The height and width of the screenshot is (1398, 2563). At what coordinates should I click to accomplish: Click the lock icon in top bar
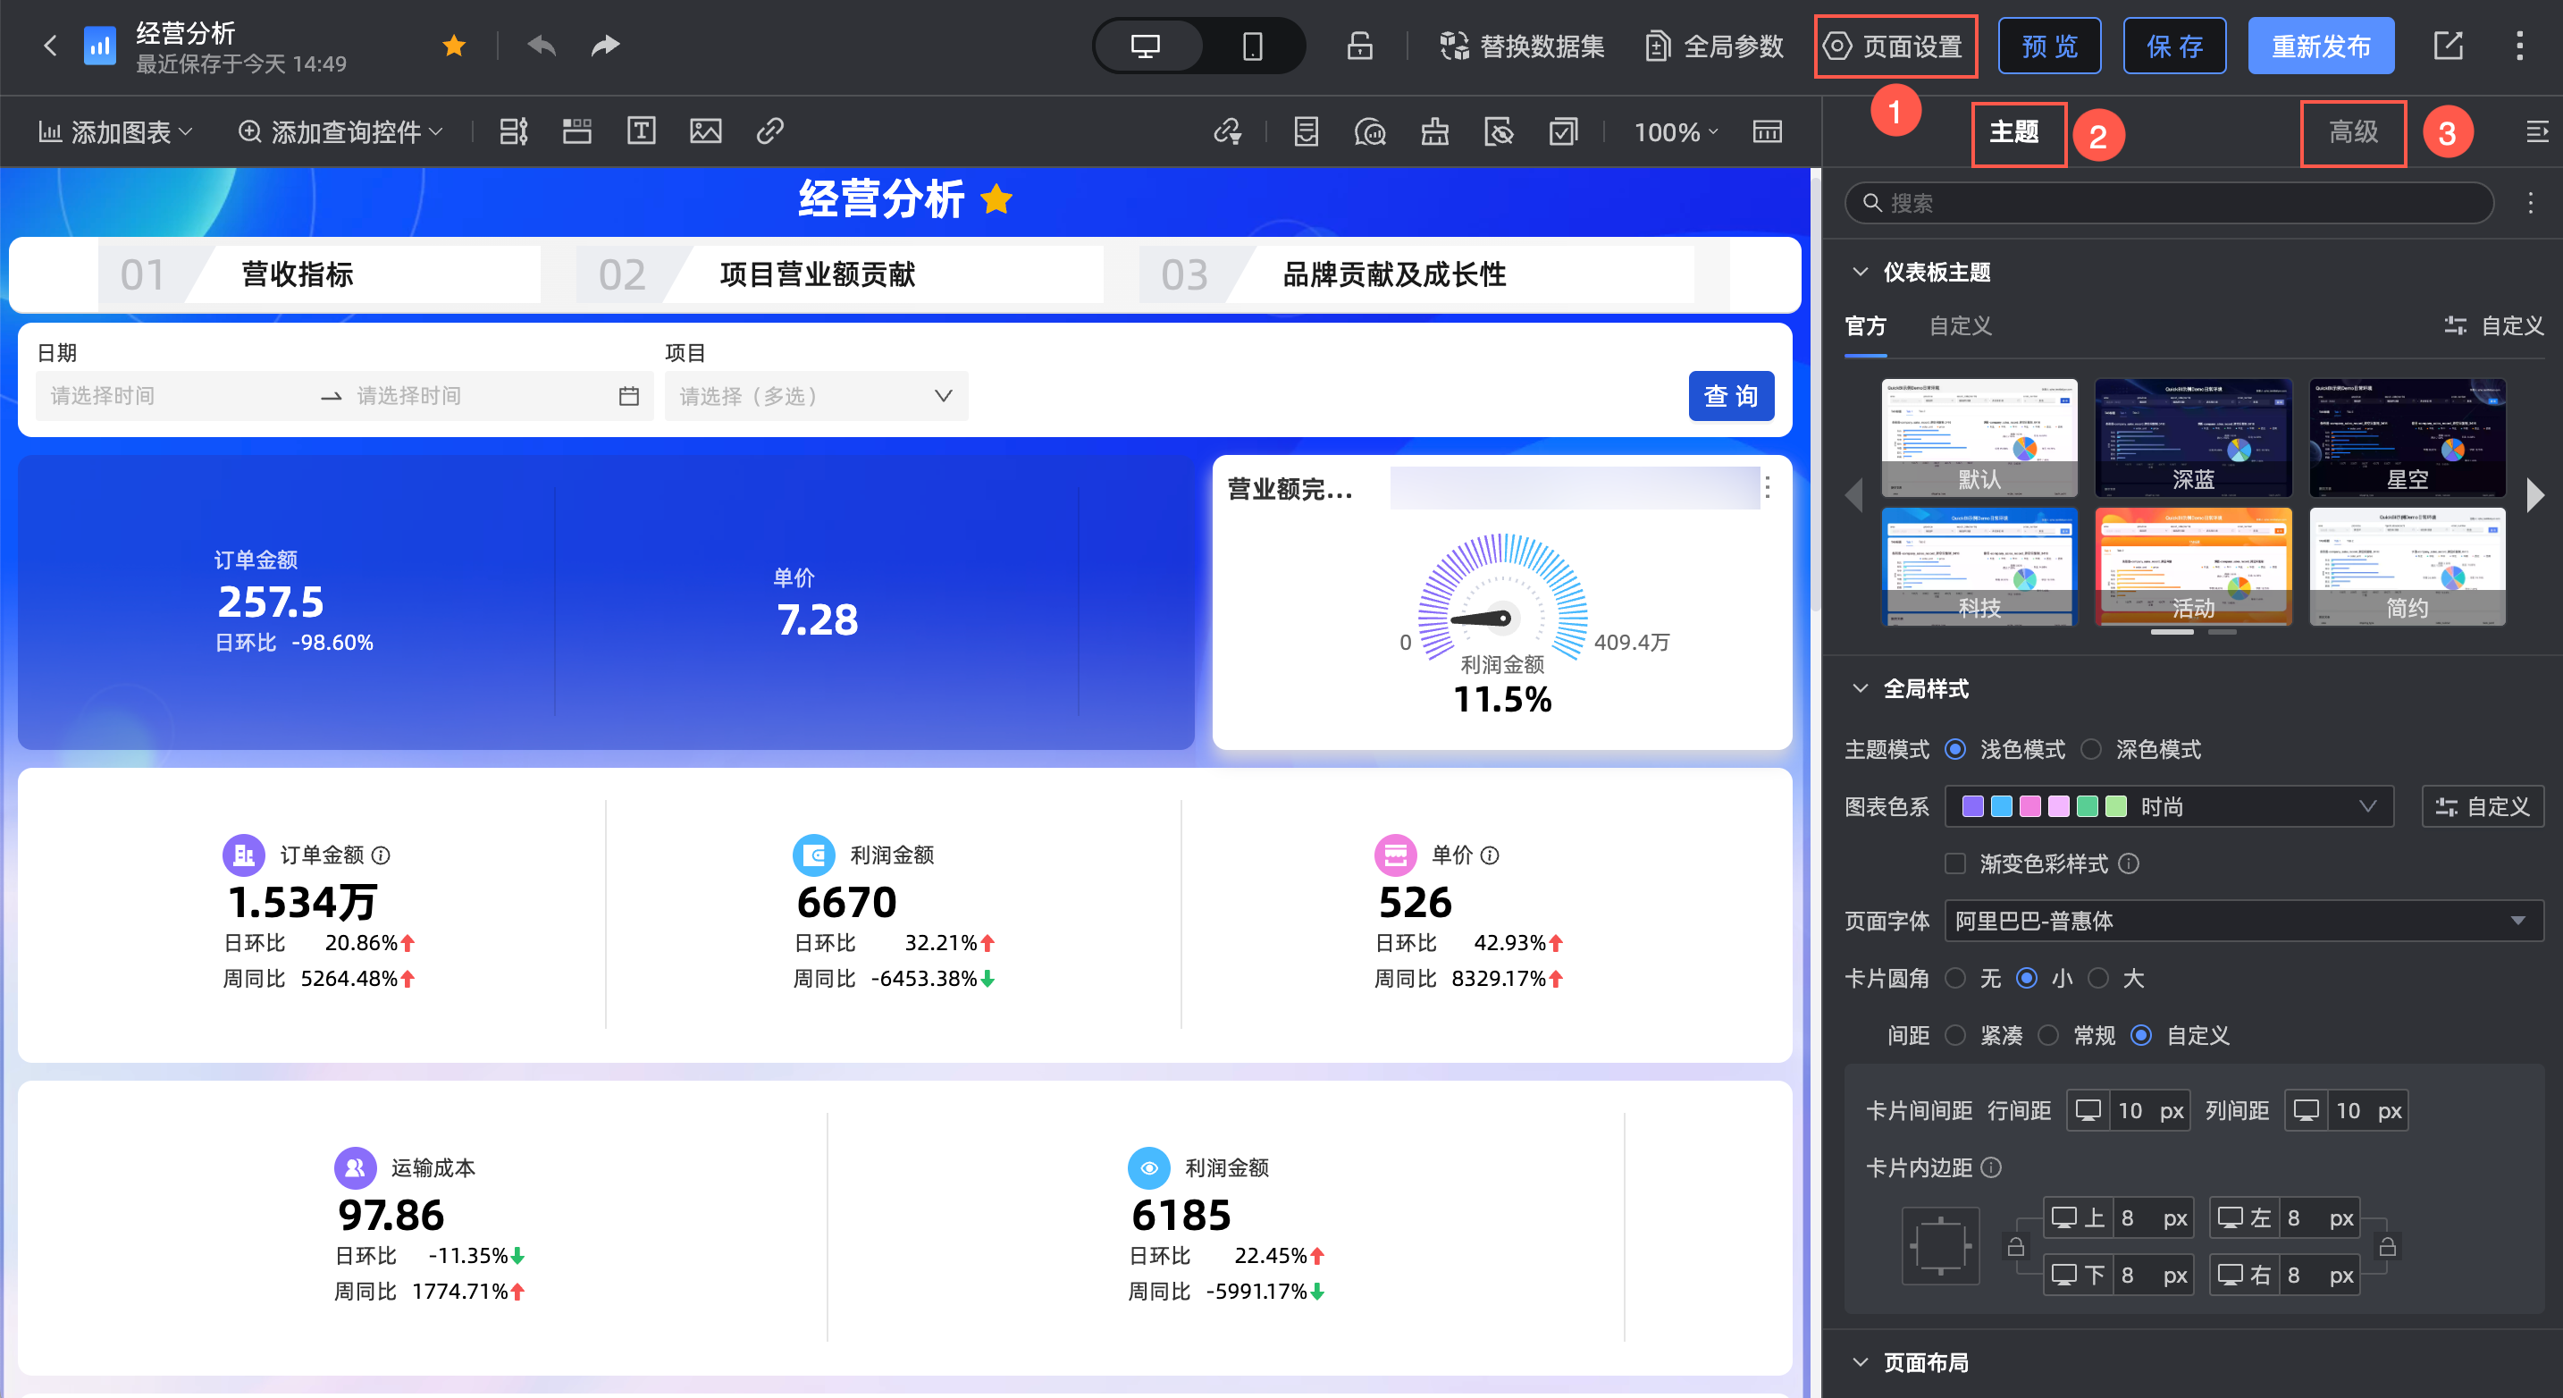tap(1359, 46)
